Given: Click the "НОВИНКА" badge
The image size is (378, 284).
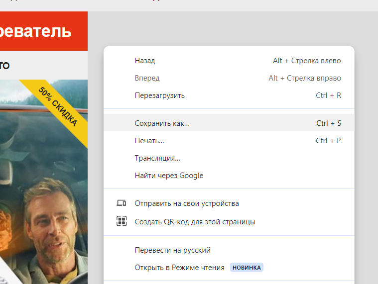Looking at the screenshot, I should pos(247,268).
